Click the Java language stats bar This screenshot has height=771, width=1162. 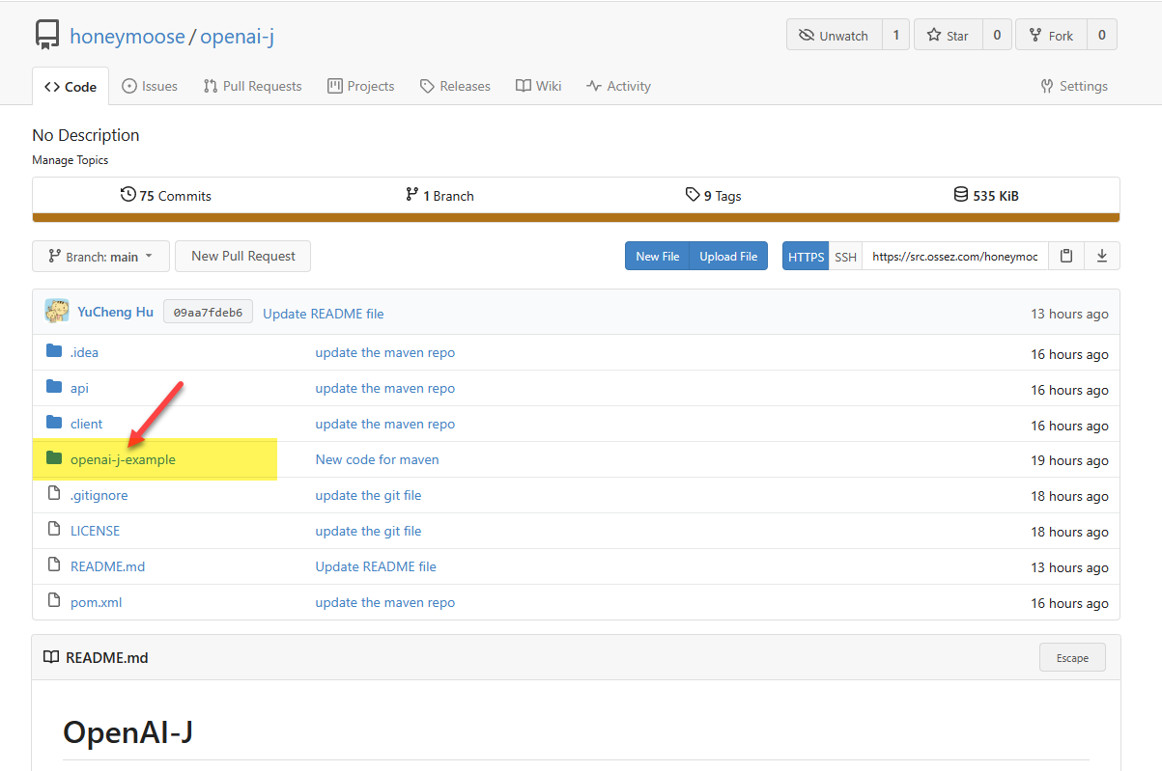click(576, 218)
